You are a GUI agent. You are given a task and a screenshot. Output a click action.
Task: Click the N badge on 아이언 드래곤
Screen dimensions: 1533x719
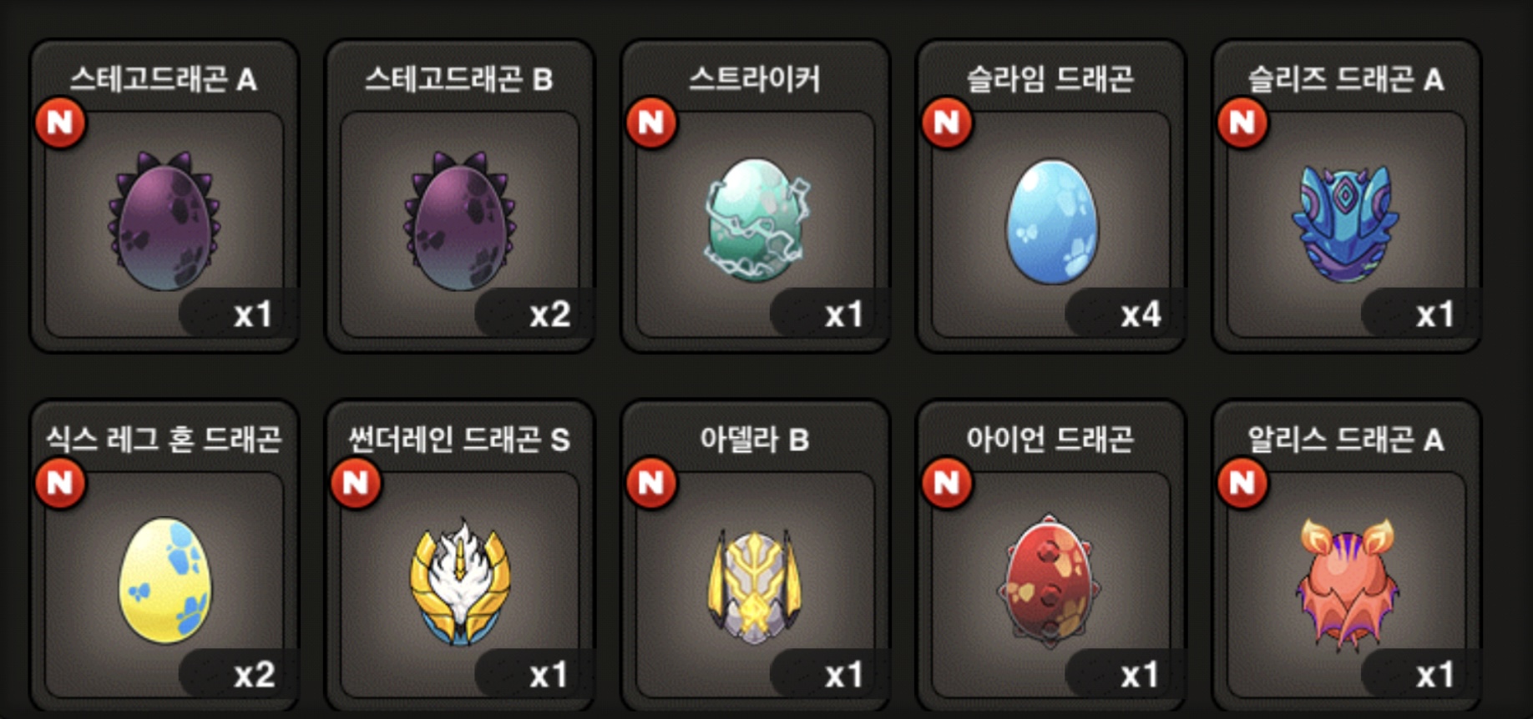click(x=947, y=482)
